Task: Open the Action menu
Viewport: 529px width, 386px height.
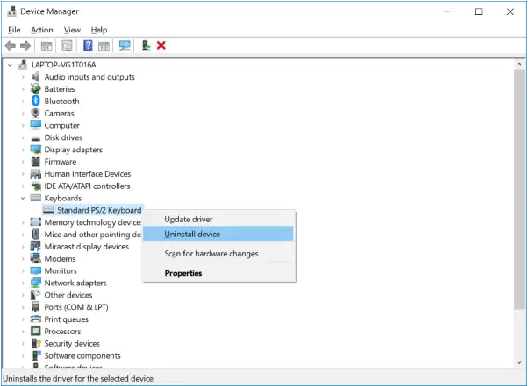Action: pyautogui.click(x=42, y=30)
